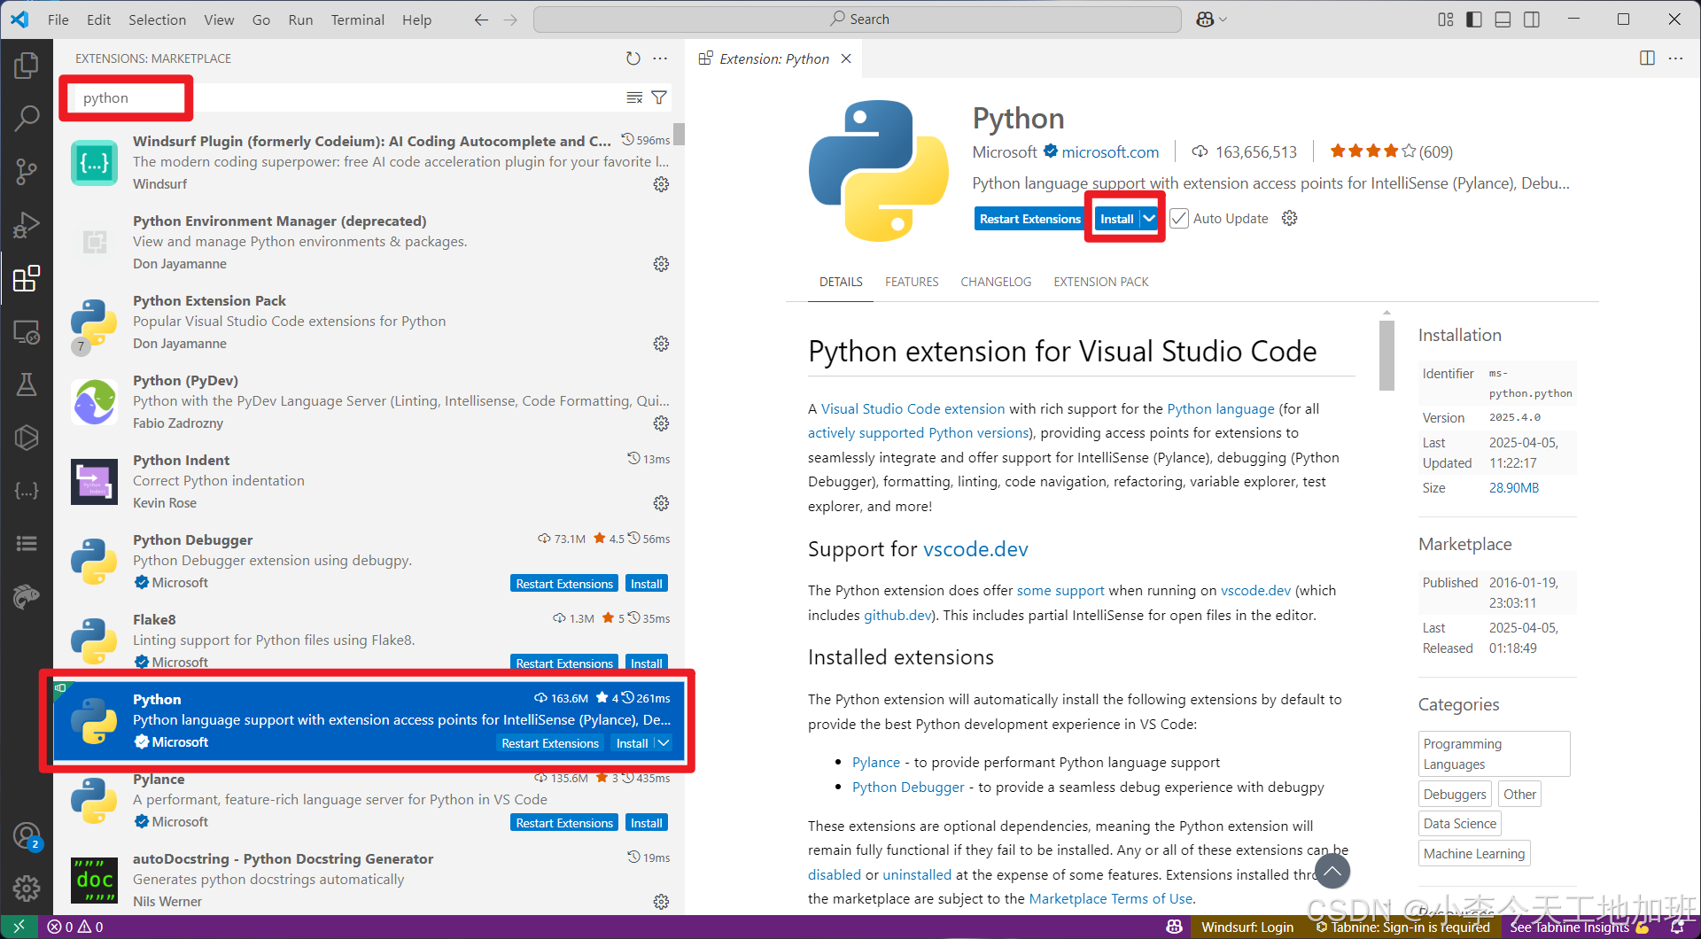This screenshot has height=939, width=1701.
Task: Select autoDocstring extension in list
Action: pos(369,880)
